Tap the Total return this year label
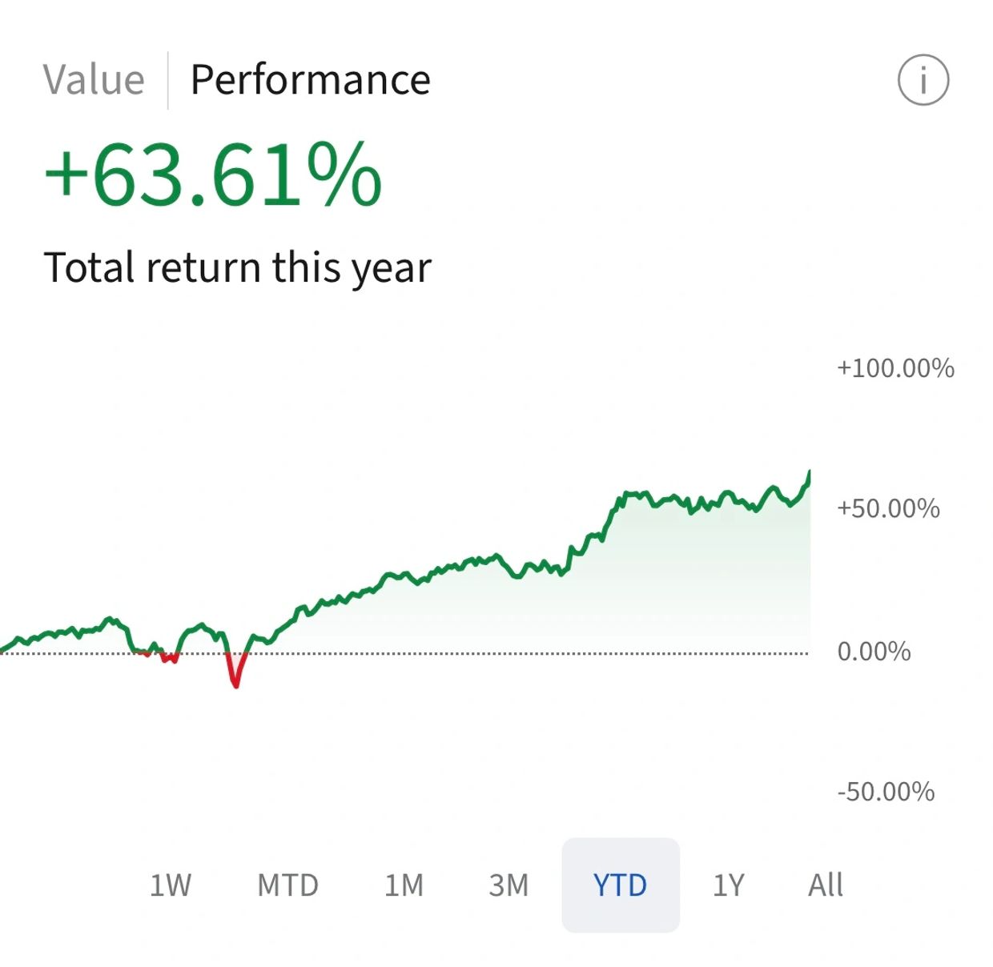Viewport: 993px width, 967px height. point(237,267)
